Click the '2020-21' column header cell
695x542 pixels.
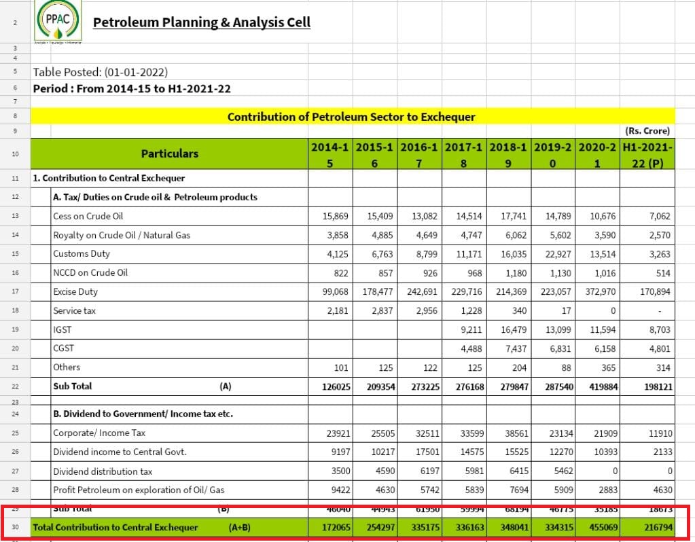(x=597, y=153)
